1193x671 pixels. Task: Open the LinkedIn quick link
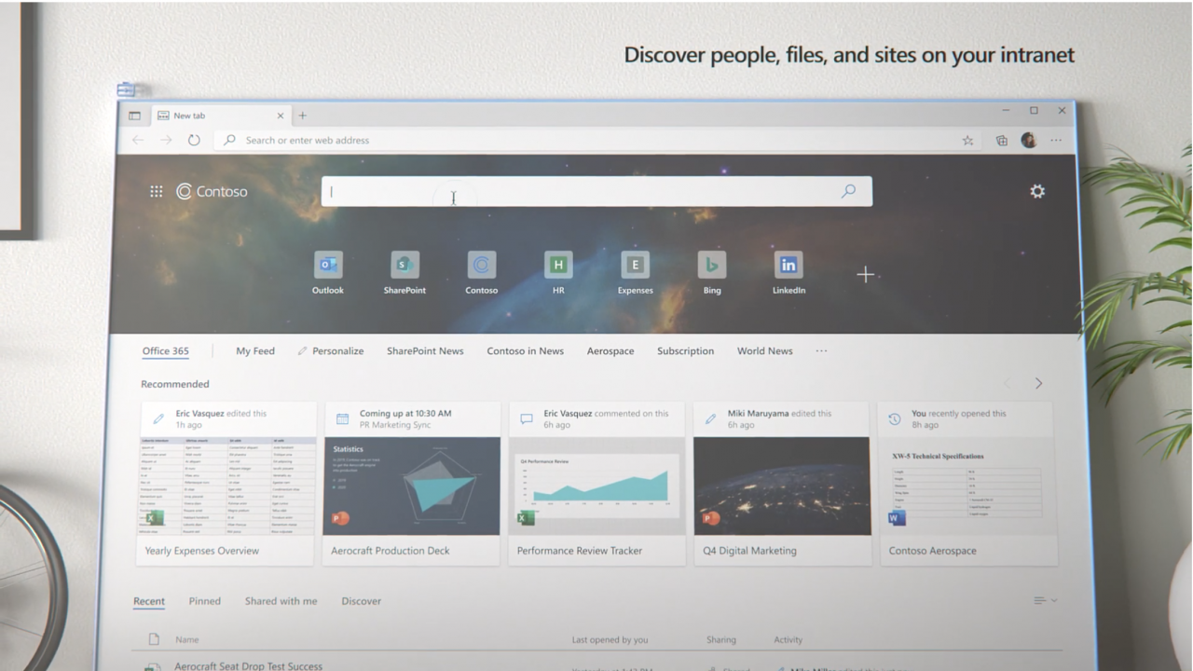tap(788, 273)
